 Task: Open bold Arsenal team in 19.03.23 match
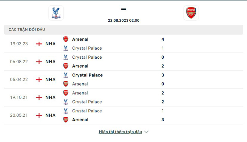80,39
